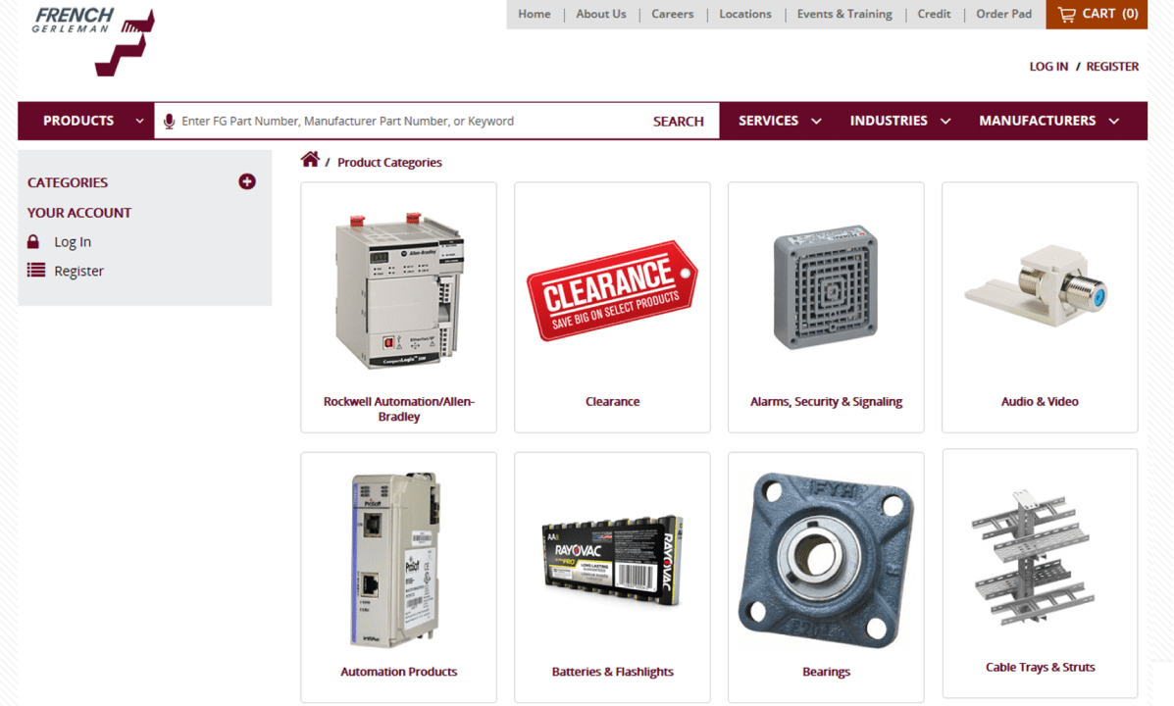The height and width of the screenshot is (706, 1174).
Task: Click the microphone voice search icon
Action: tap(170, 122)
